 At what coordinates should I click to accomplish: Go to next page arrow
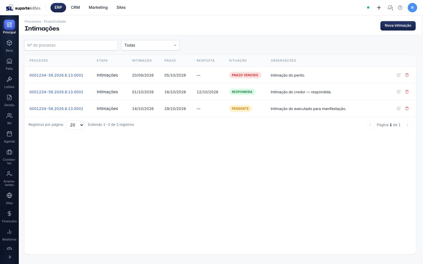(x=407, y=125)
